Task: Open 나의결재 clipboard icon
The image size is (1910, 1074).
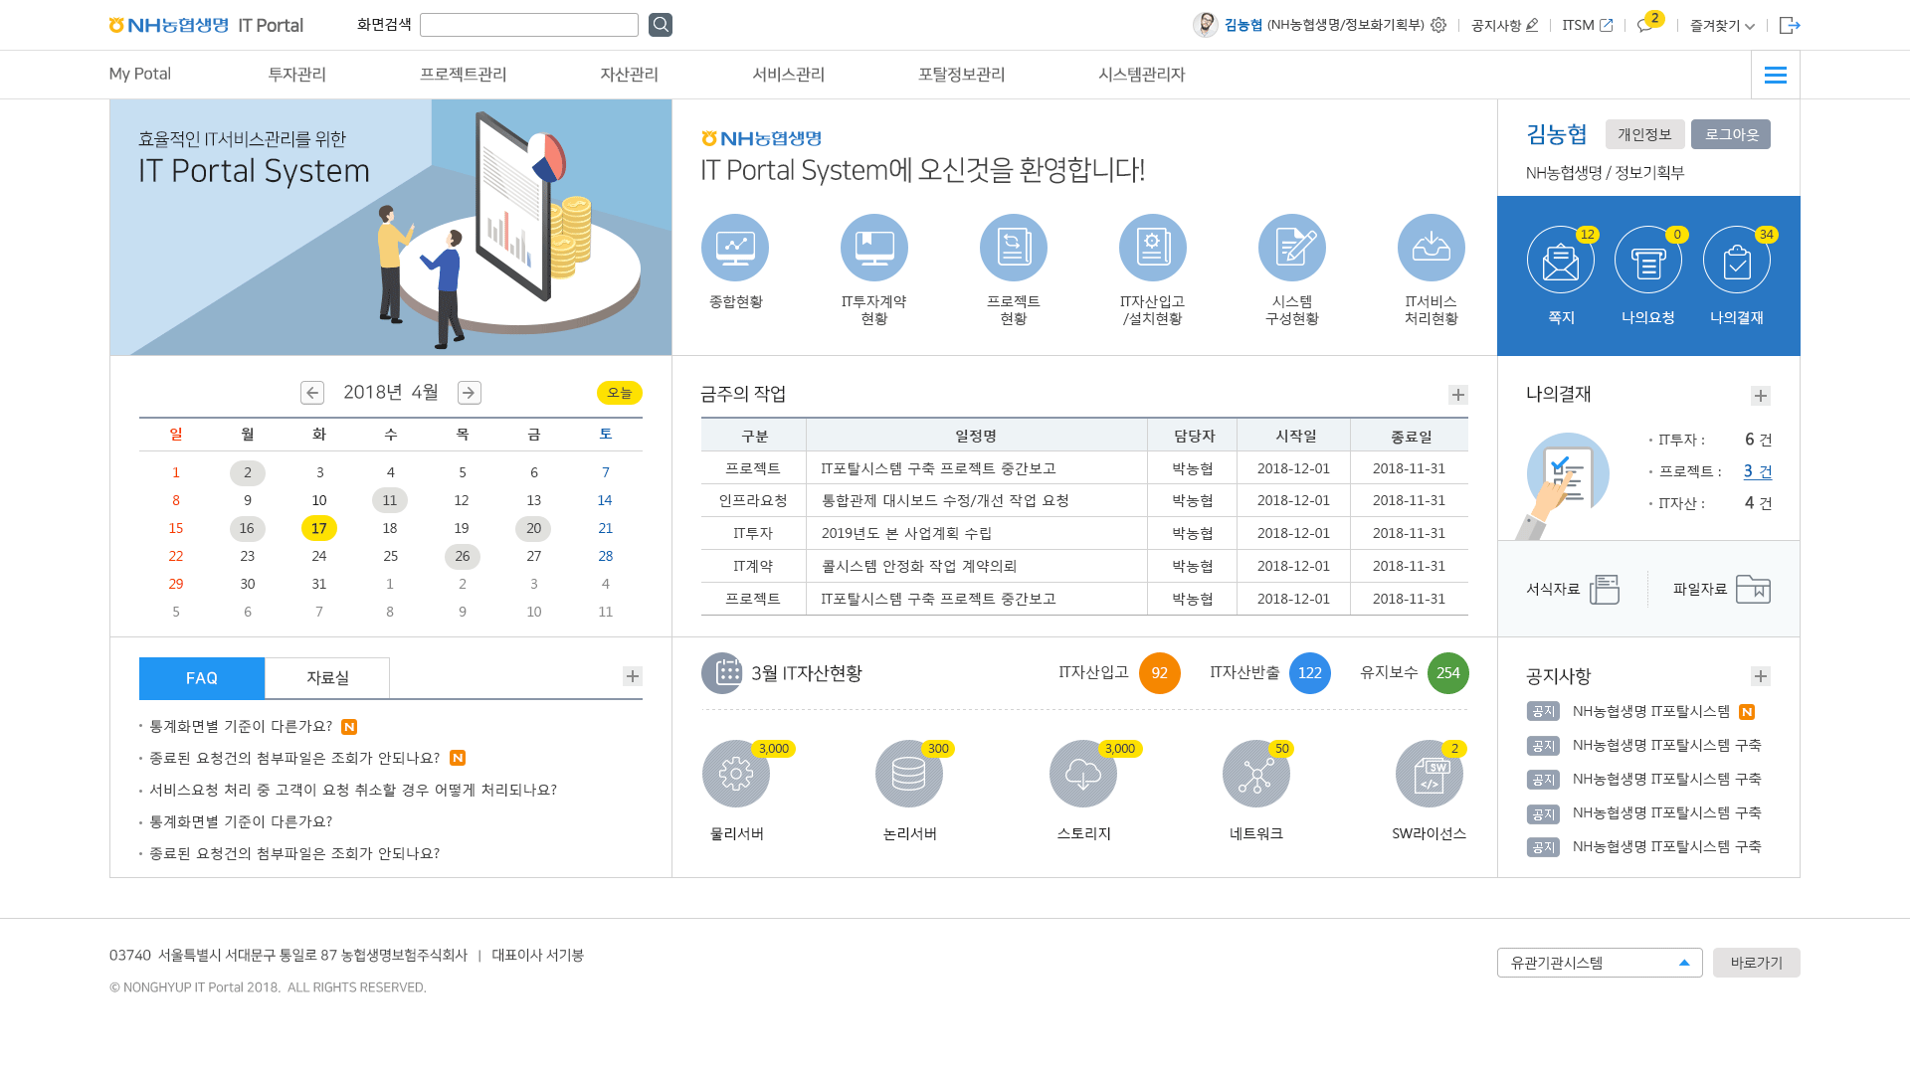Action: [x=1737, y=260]
